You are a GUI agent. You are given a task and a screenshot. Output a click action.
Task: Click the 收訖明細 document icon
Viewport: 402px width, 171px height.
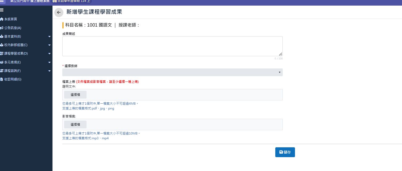click(2, 79)
